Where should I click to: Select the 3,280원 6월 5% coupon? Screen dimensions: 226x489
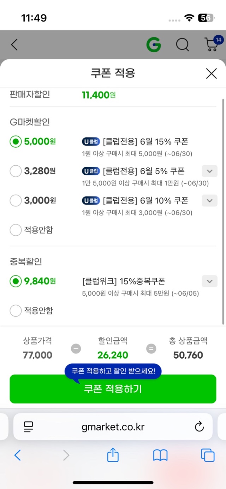pos(16,171)
